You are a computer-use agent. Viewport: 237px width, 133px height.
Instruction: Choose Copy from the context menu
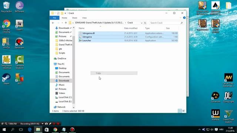pos(114,73)
